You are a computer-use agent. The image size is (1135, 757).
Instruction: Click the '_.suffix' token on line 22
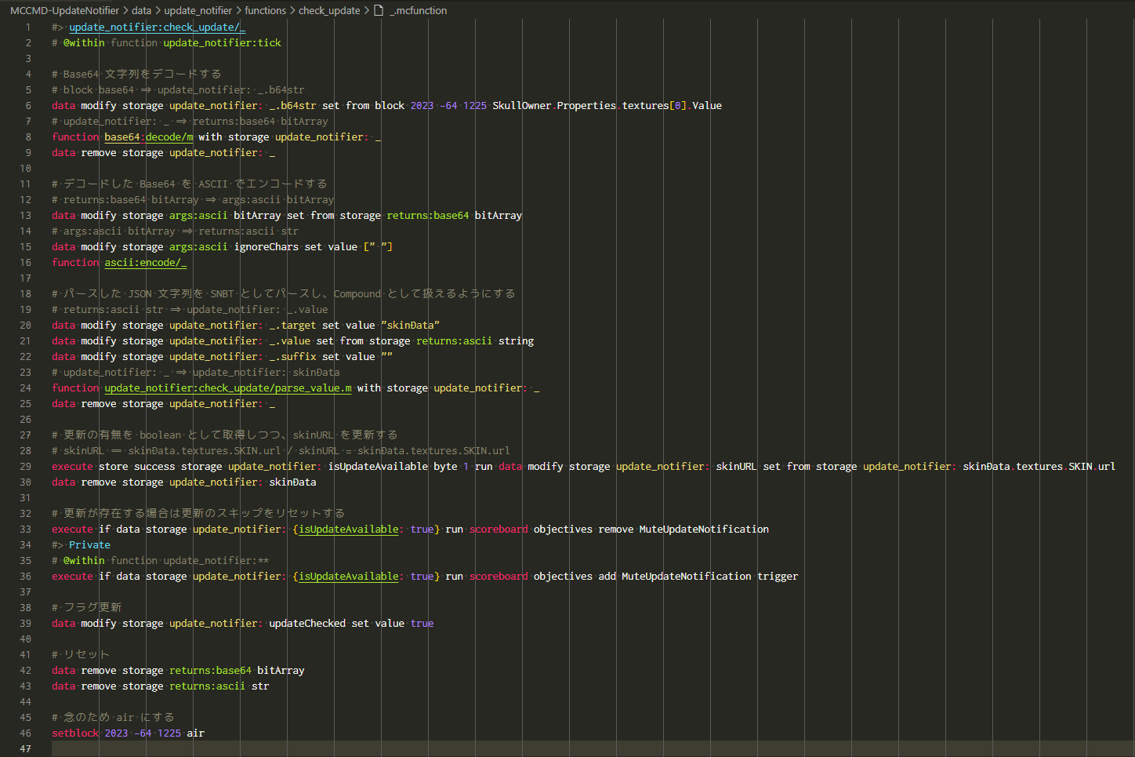292,356
